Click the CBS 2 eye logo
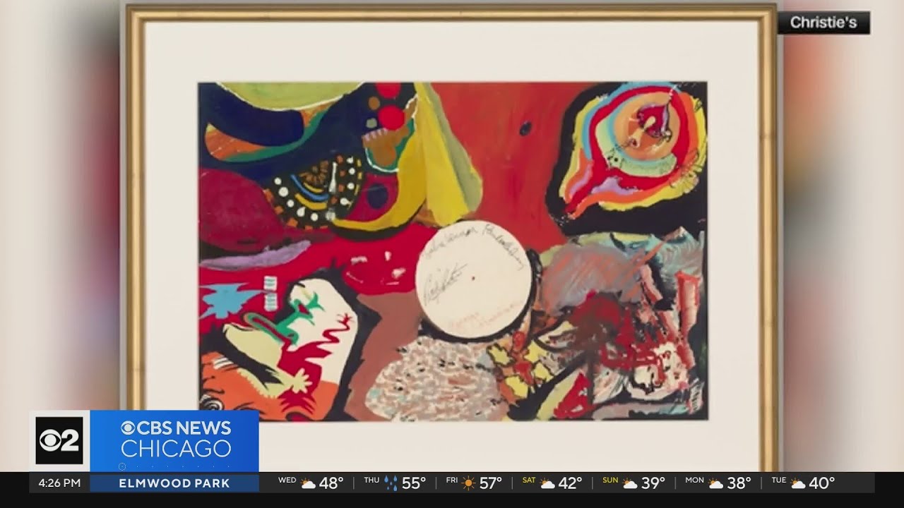Screen dimensions: 904x508 pos(59,440)
